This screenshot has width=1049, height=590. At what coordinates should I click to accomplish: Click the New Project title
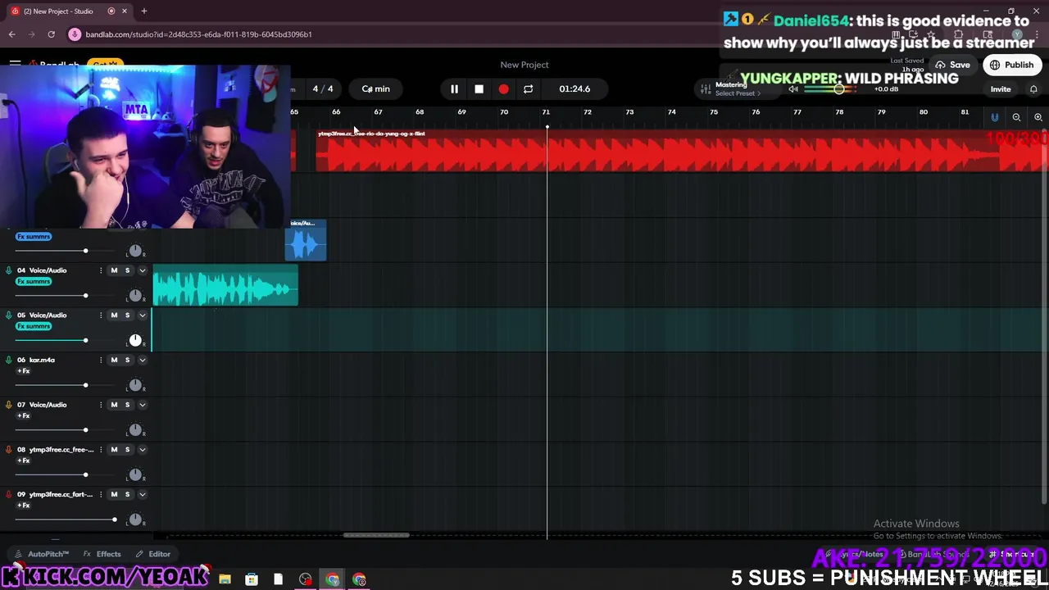pos(524,65)
